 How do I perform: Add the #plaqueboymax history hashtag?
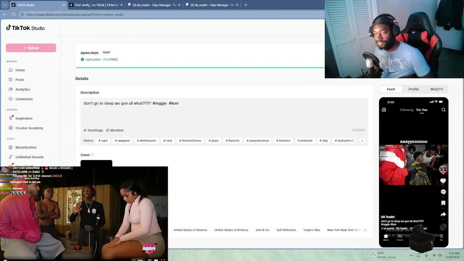click(x=258, y=141)
